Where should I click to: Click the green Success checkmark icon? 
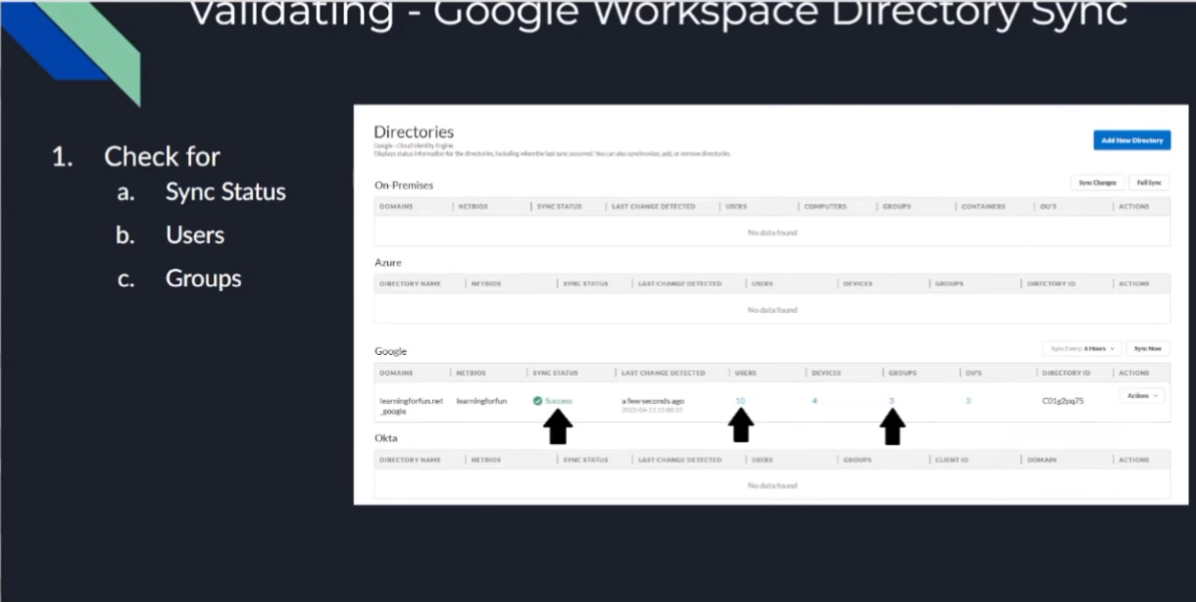[537, 401]
